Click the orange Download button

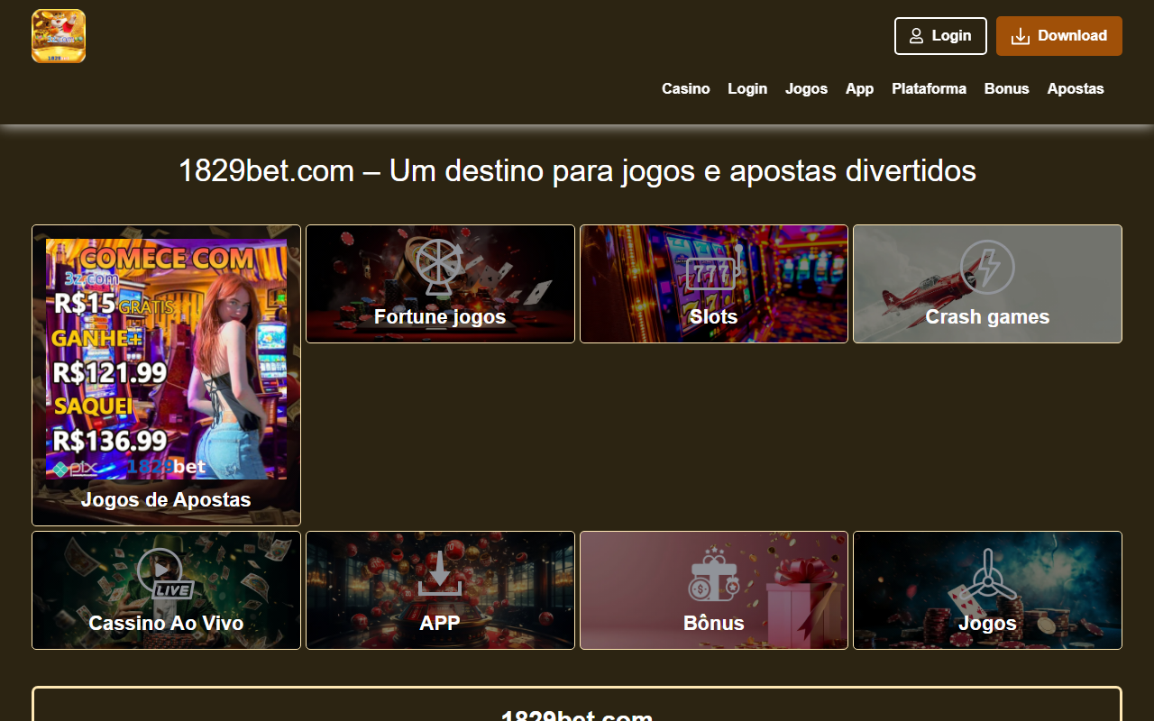[1059, 36]
